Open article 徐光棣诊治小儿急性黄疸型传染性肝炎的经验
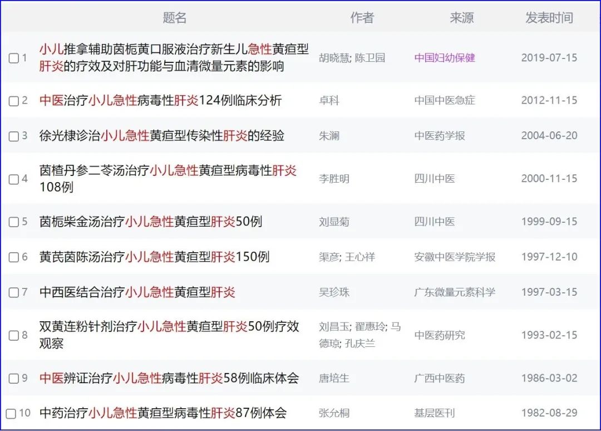Image resolution: width=601 pixels, height=431 pixels. tap(161, 135)
